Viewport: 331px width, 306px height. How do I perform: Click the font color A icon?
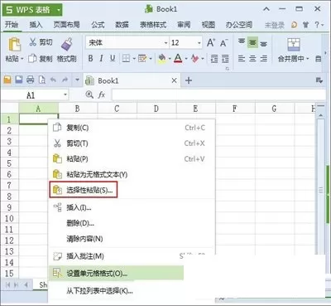178,58
